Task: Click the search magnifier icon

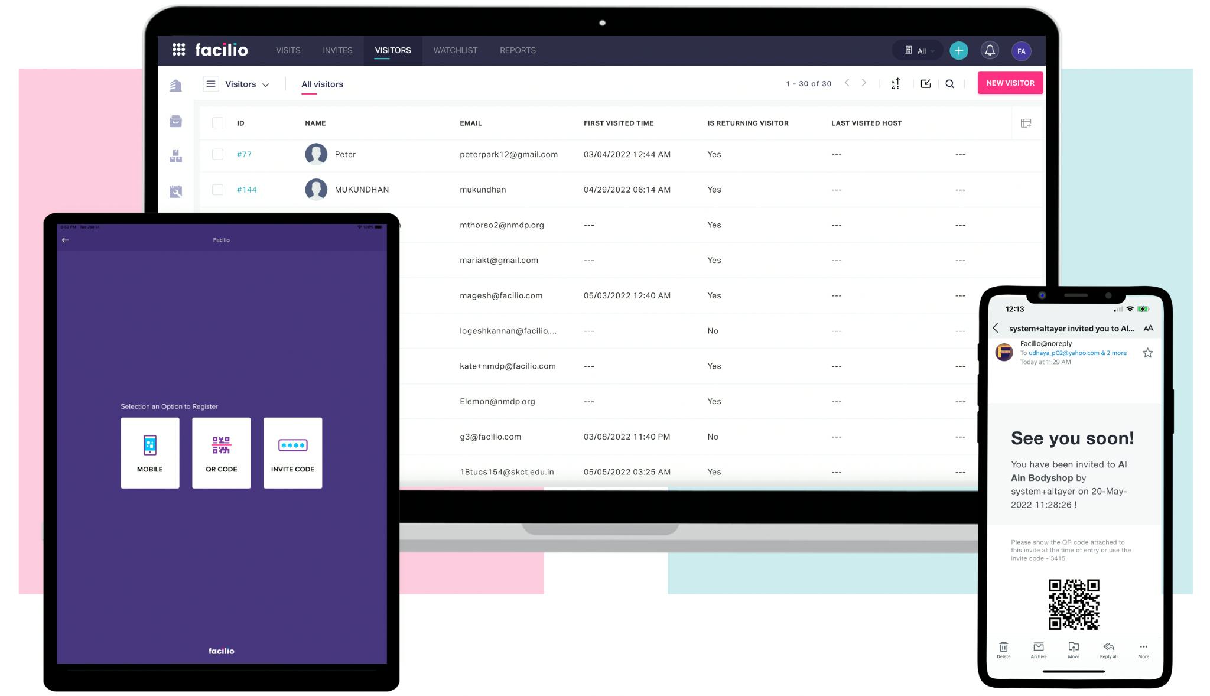Action: coord(949,84)
